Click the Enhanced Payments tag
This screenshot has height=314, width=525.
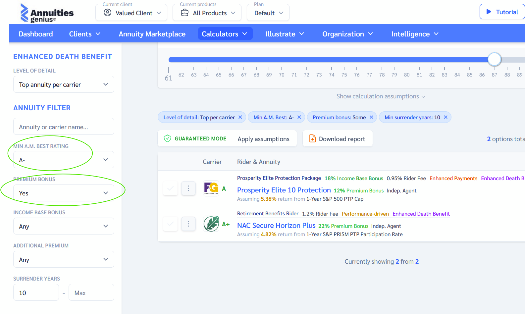pyautogui.click(x=453, y=179)
